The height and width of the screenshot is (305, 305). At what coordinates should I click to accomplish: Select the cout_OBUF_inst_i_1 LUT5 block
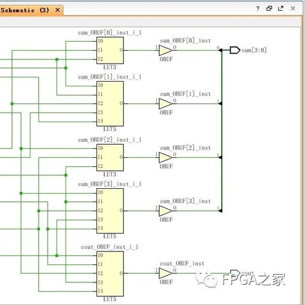(110, 274)
